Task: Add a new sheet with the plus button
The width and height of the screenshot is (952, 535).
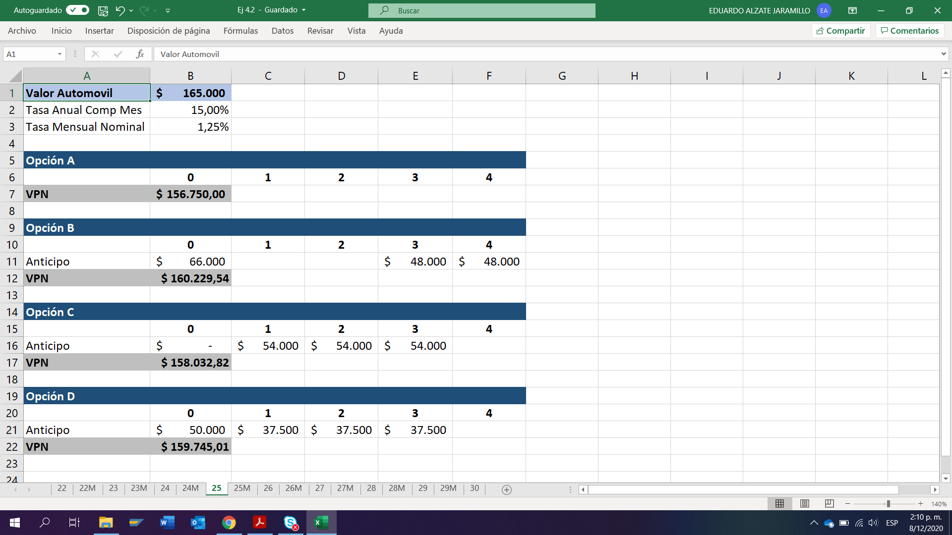Action: (507, 489)
